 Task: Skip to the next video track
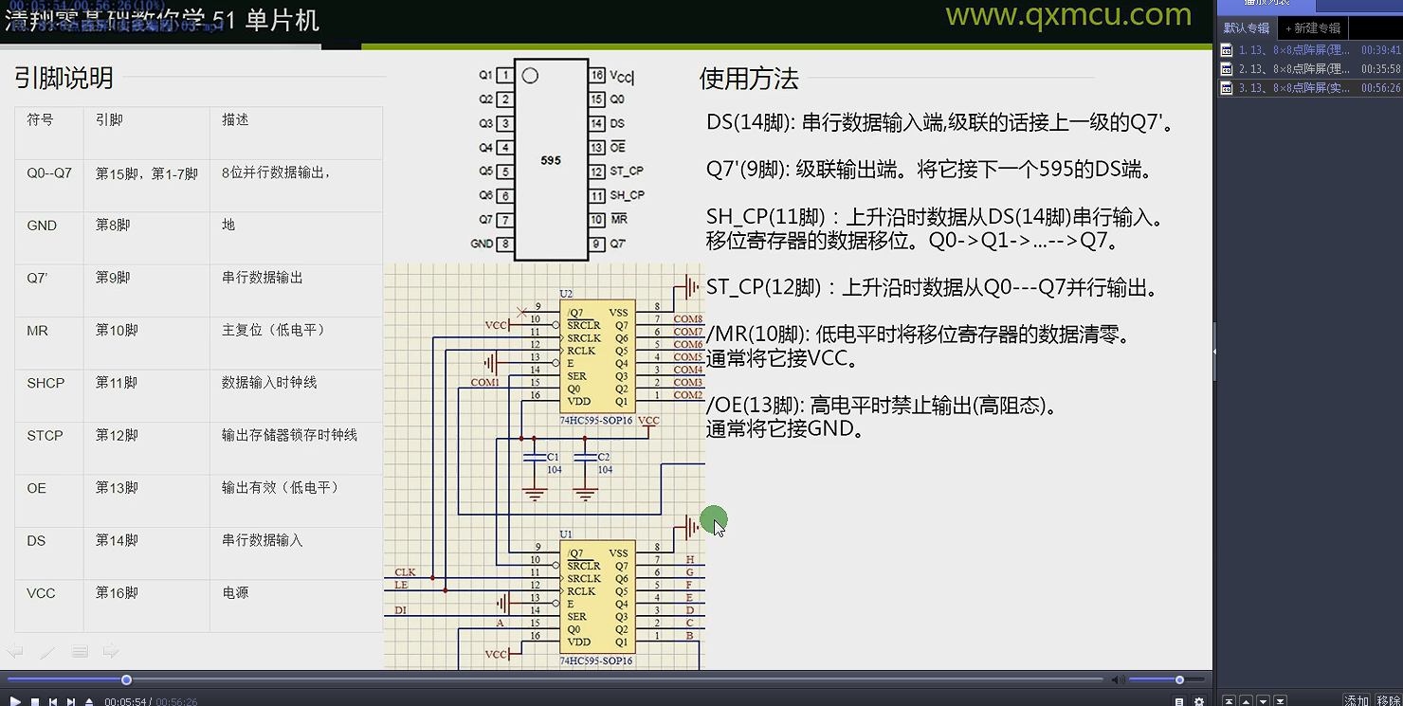click(71, 702)
